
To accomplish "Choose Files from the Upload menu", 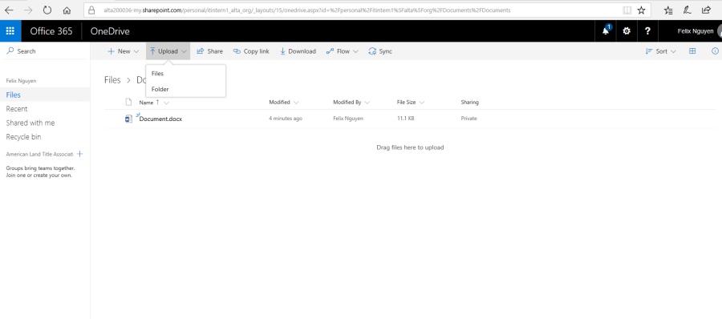I will coord(185,74).
